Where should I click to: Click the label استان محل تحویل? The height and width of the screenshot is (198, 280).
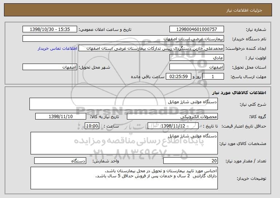coord(249,67)
